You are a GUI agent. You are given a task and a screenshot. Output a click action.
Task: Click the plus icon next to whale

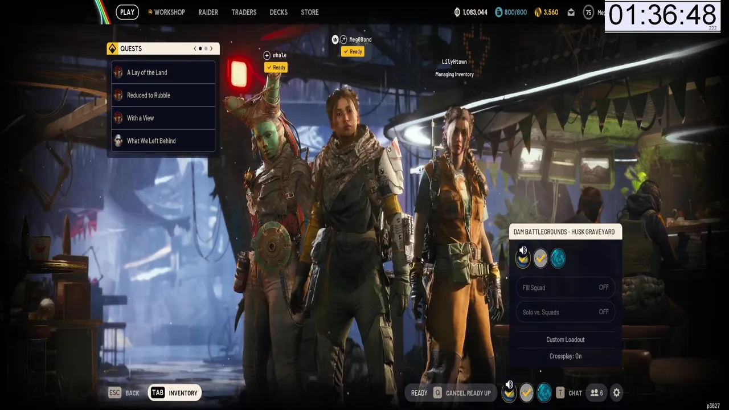[267, 55]
